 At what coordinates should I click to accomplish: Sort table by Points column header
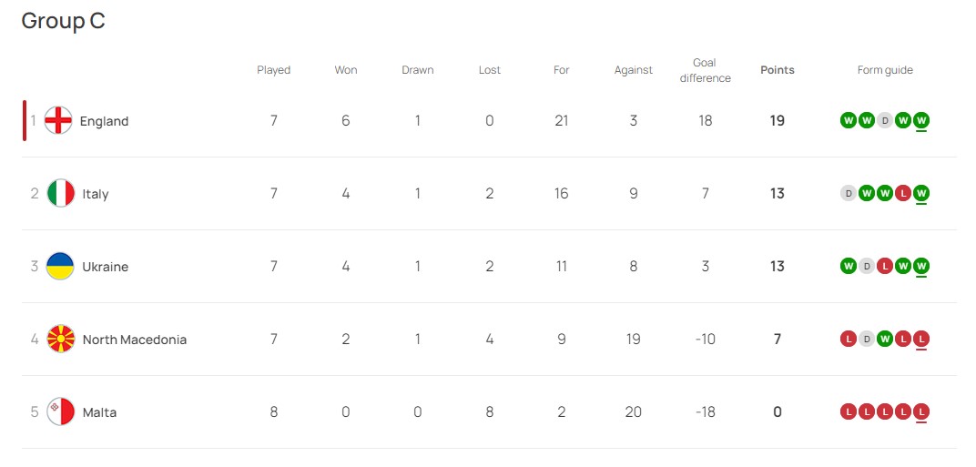click(777, 70)
